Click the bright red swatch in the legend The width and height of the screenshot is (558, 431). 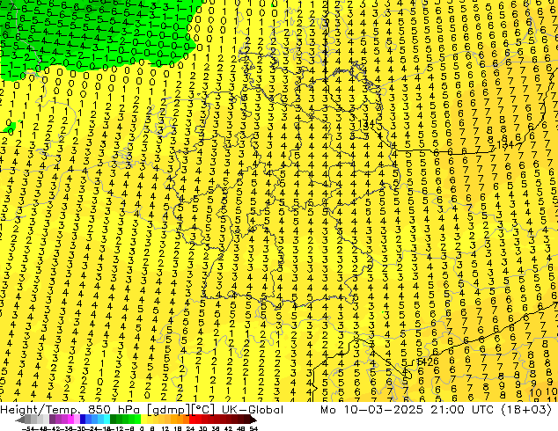(192, 419)
